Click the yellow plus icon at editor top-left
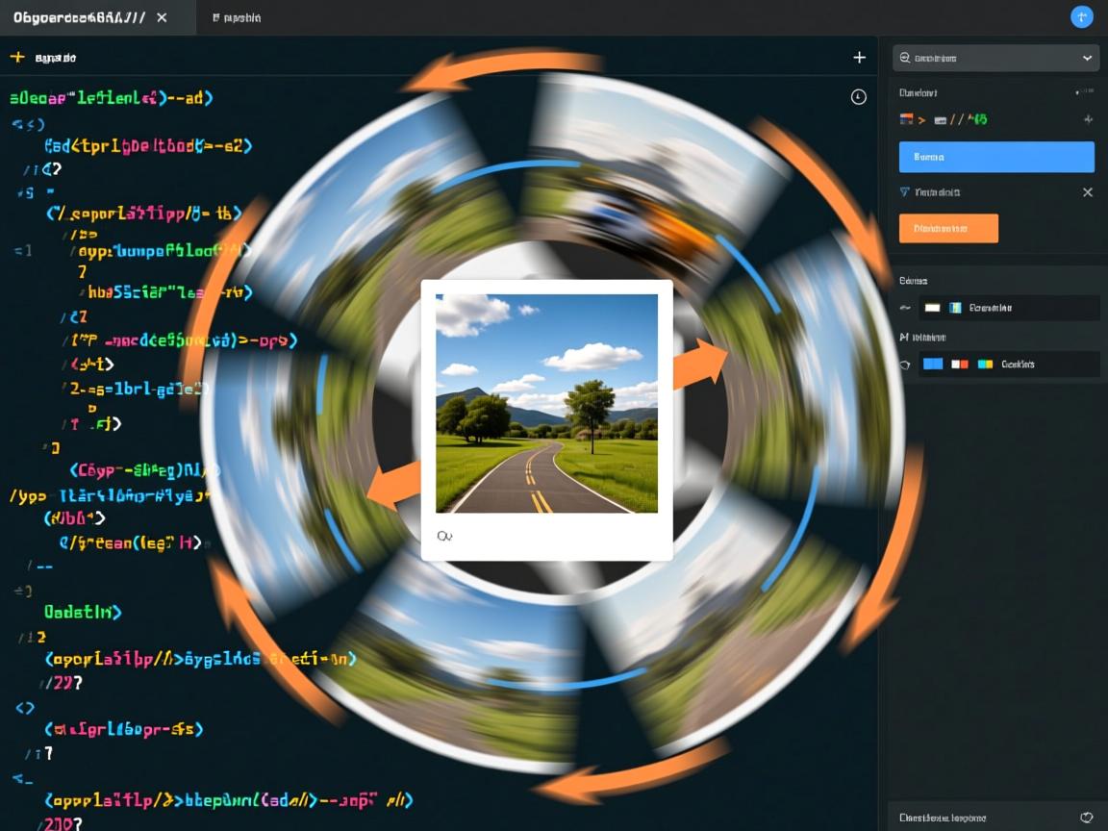The height and width of the screenshot is (831, 1108). coord(16,58)
